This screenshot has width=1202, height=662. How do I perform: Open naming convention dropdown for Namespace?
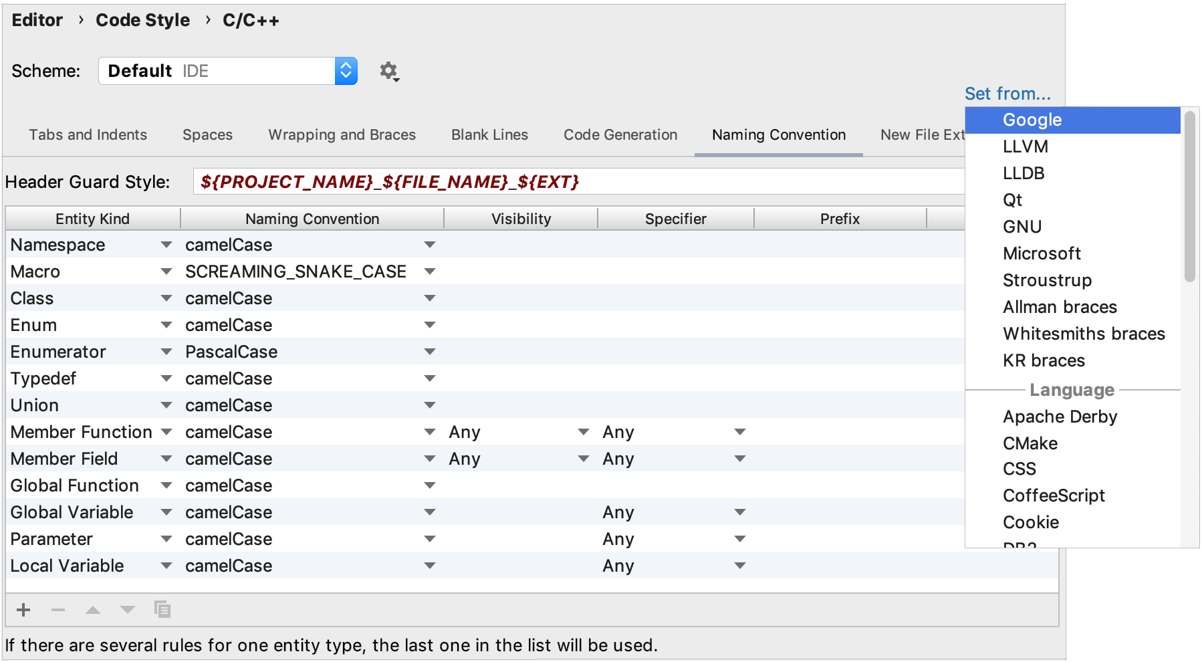point(430,245)
